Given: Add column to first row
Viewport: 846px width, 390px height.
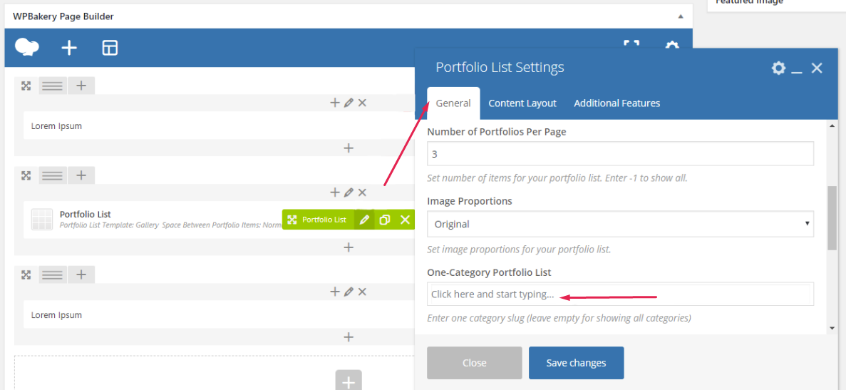Looking at the screenshot, I should tap(81, 86).
